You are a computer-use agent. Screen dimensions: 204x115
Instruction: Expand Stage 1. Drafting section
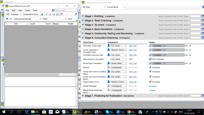[83, 16]
